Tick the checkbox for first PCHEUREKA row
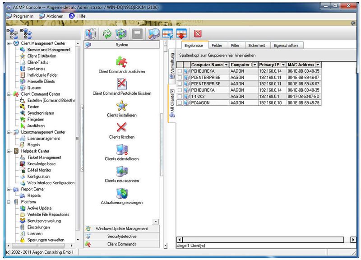361x260 pixels. (180, 71)
